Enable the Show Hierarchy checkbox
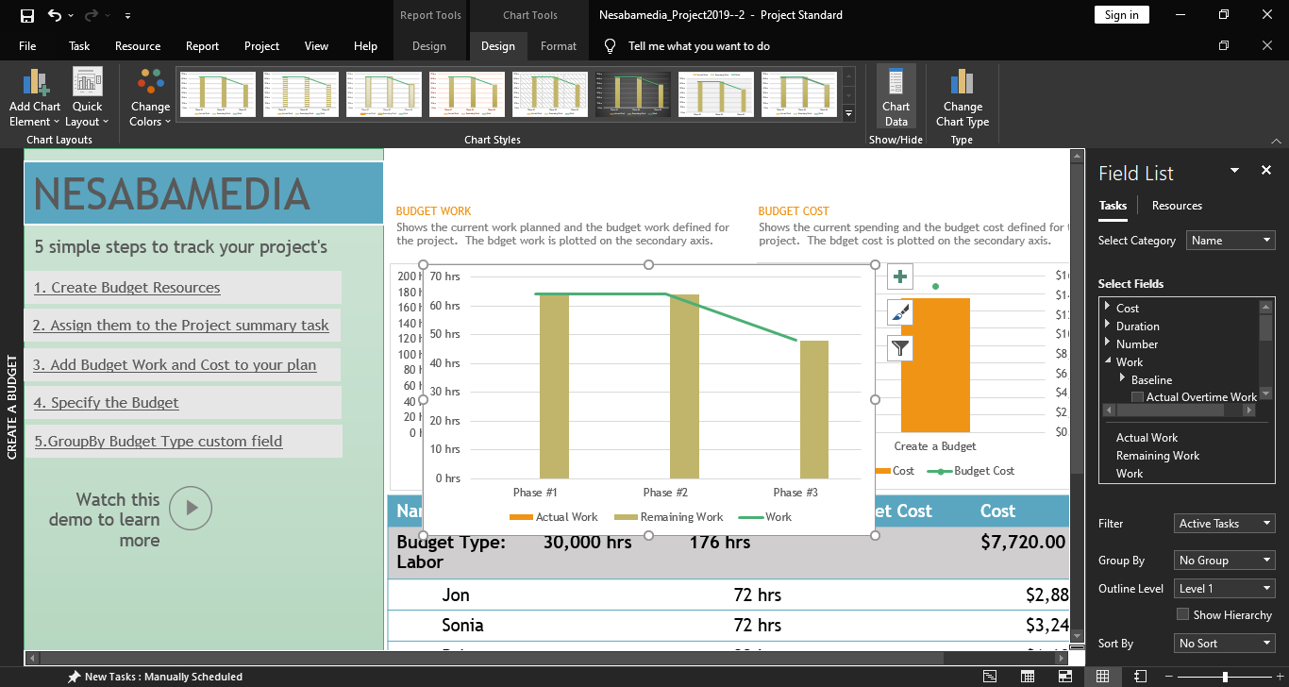1289x687 pixels. pos(1182,614)
